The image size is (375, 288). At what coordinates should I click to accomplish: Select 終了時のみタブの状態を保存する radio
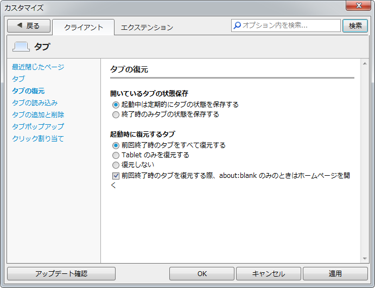click(x=116, y=114)
